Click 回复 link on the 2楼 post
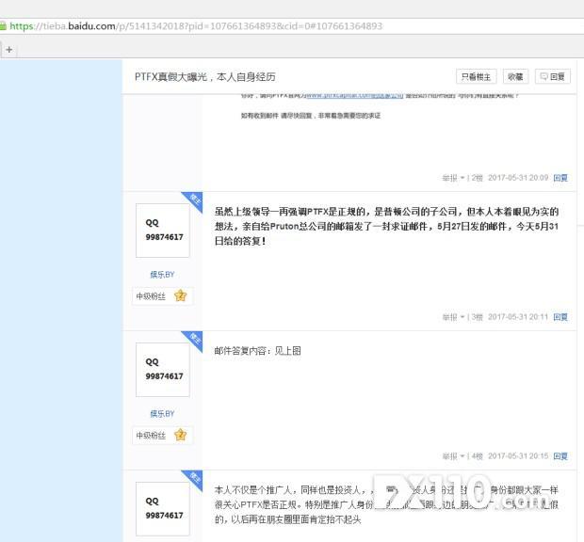584x542 pixels. pyautogui.click(x=560, y=177)
